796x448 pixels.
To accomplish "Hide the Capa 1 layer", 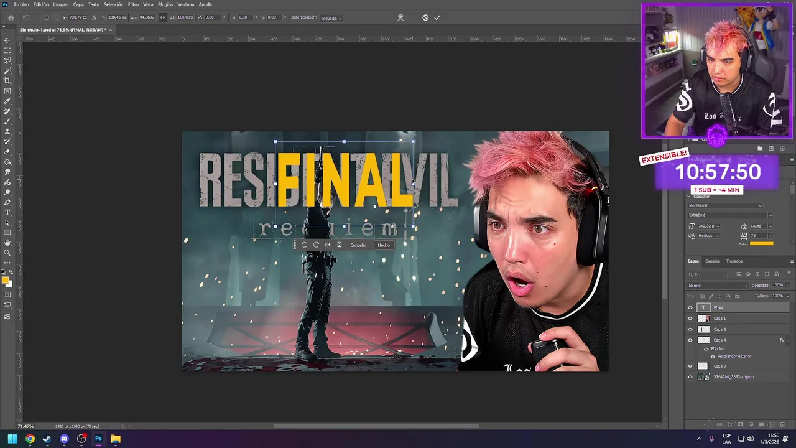I will 690,319.
